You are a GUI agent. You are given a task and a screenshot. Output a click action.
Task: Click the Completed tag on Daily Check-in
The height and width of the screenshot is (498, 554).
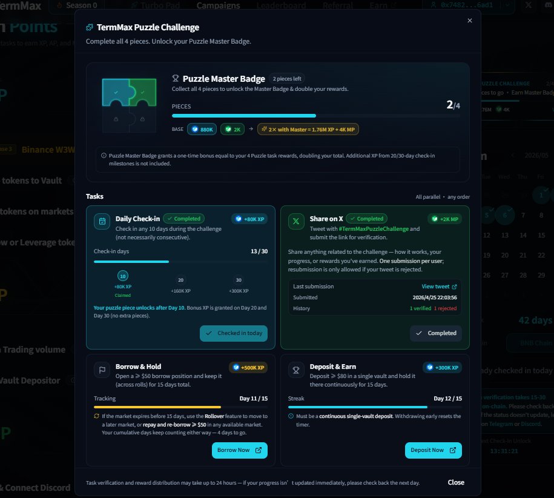(183, 219)
